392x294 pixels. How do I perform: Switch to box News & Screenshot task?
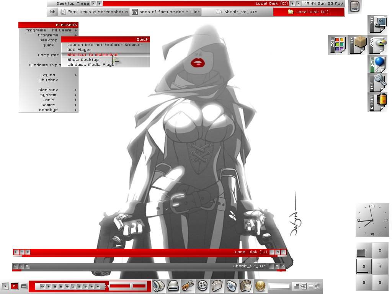pyautogui.click(x=94, y=12)
